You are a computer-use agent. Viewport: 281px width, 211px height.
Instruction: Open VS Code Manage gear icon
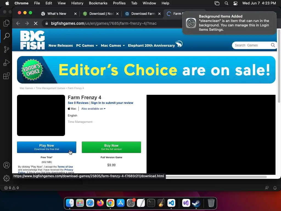pos(7,178)
